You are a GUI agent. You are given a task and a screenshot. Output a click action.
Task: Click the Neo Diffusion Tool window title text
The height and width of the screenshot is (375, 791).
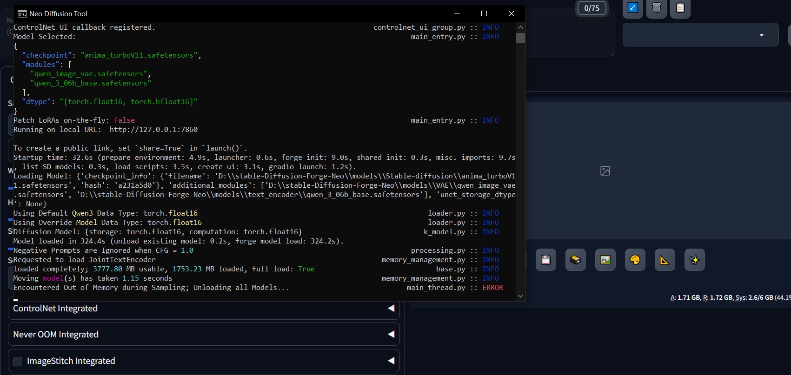click(x=58, y=14)
